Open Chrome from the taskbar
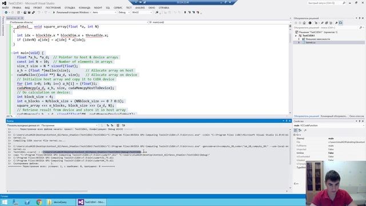366x206 pixels. [39, 202]
